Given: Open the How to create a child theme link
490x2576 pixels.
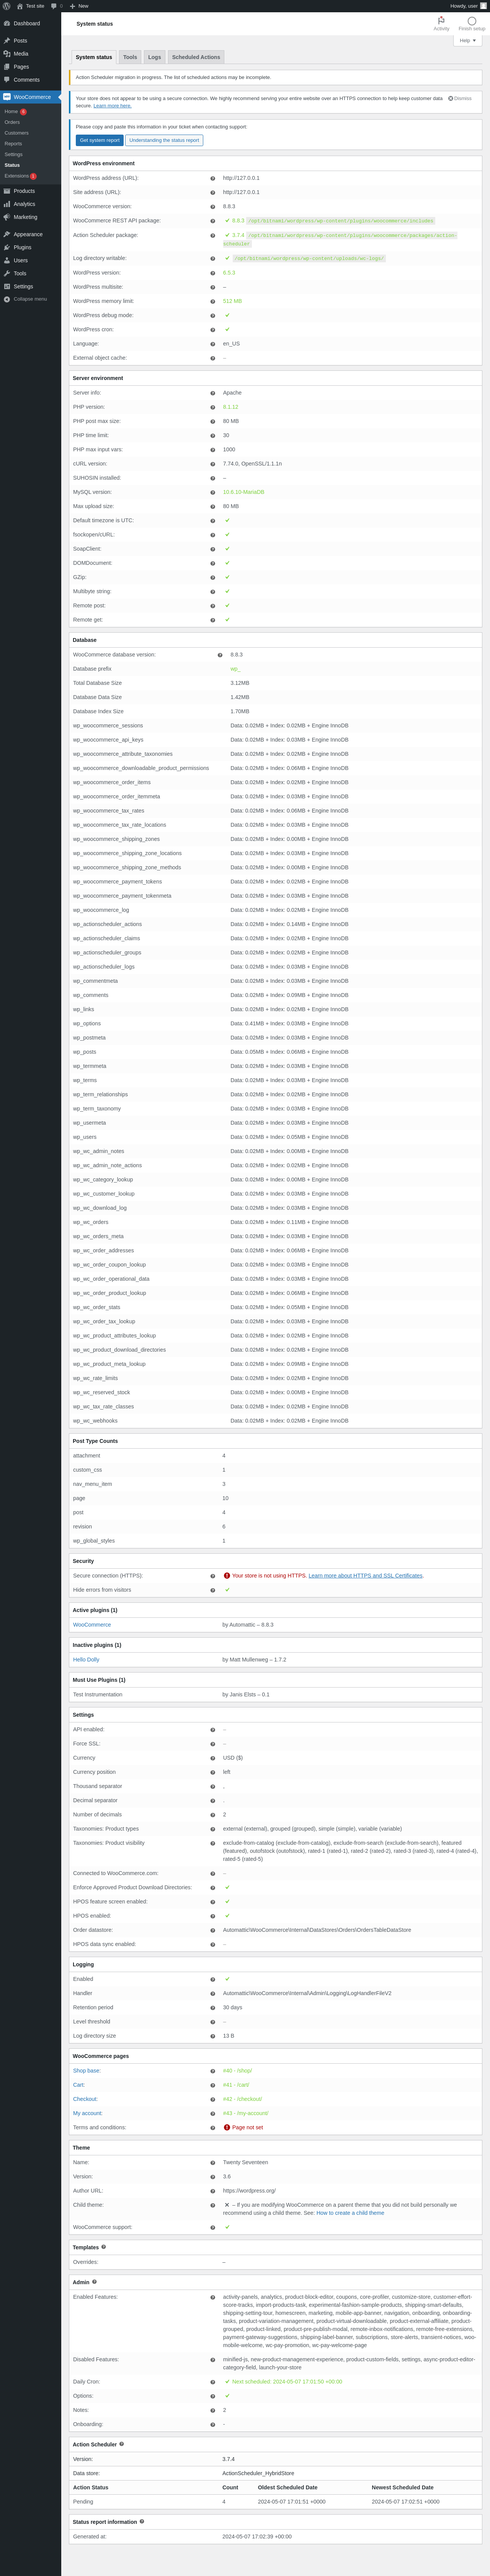Looking at the screenshot, I should pos(350,2213).
